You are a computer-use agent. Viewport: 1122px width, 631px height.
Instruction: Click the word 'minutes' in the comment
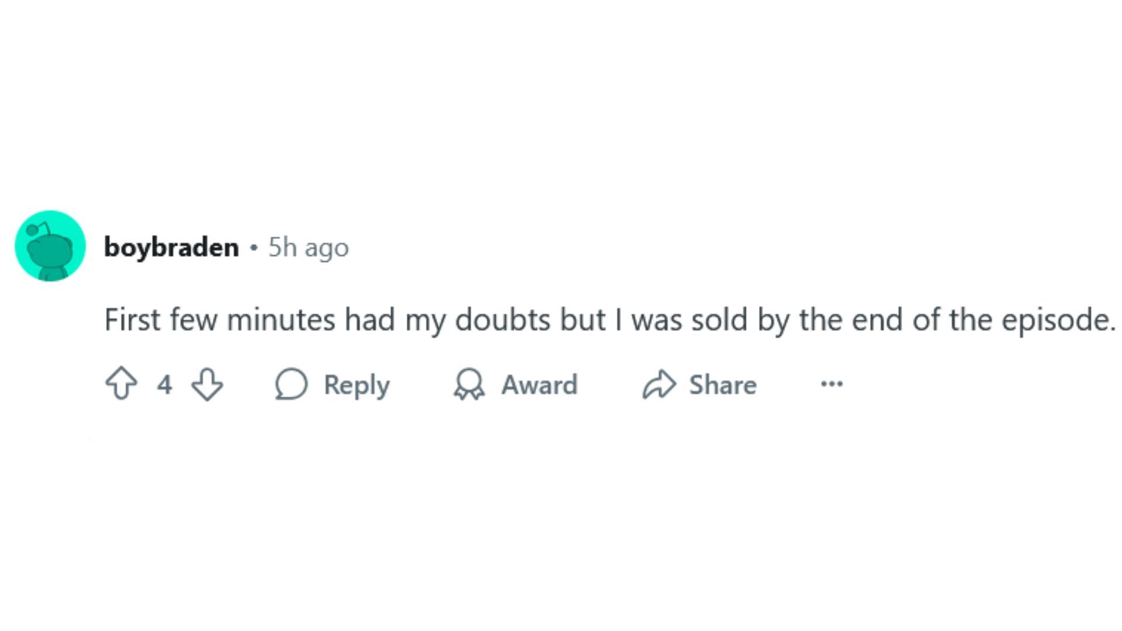click(280, 320)
